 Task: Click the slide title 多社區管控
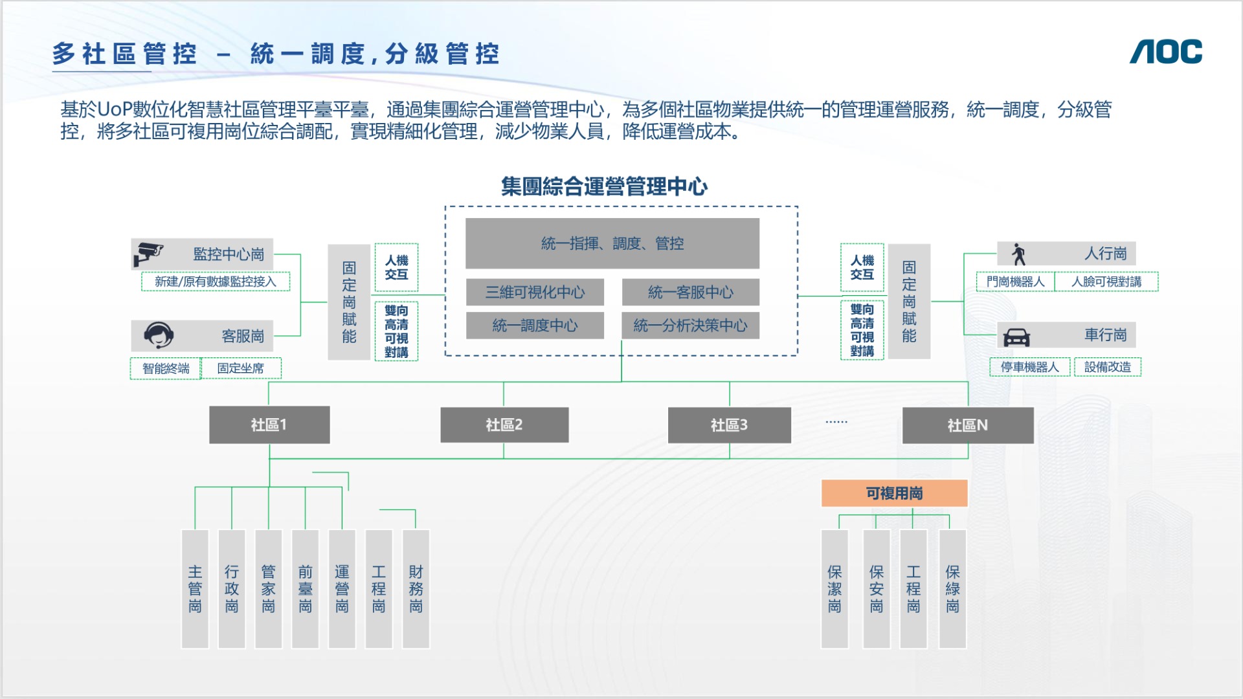pyautogui.click(x=124, y=54)
